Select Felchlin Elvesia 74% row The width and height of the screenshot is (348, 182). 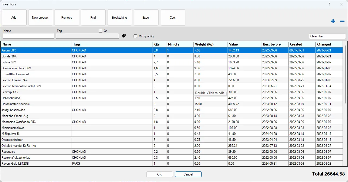coord(172,80)
